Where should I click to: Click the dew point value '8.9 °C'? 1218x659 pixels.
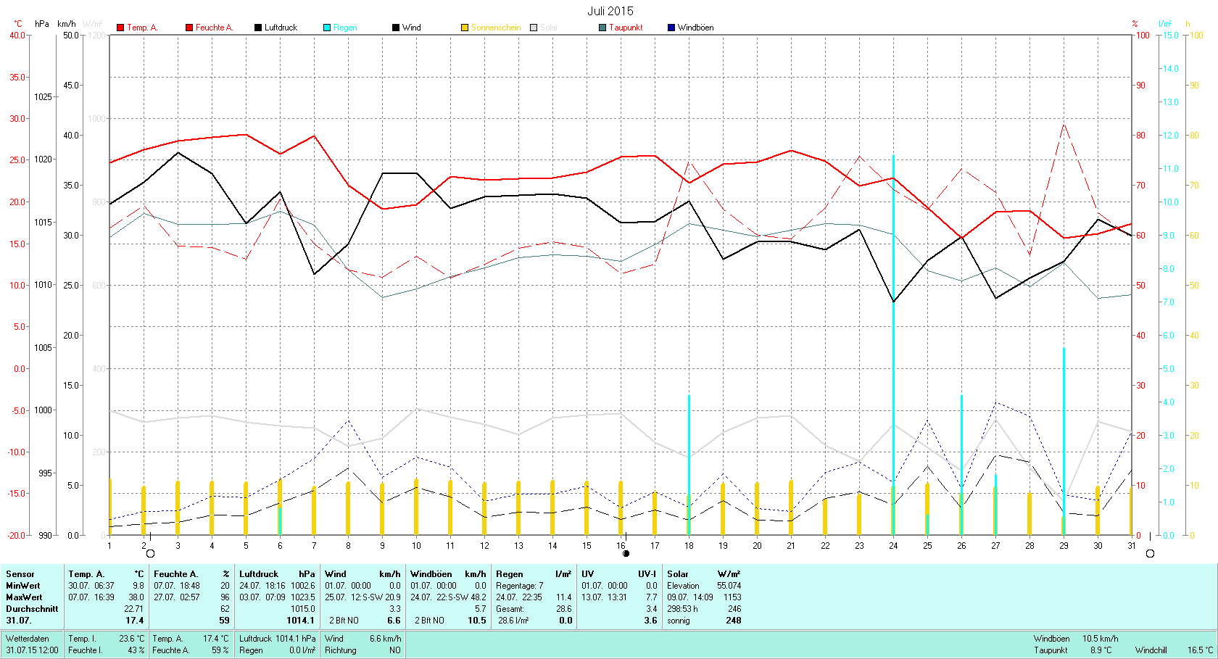pyautogui.click(x=1101, y=650)
